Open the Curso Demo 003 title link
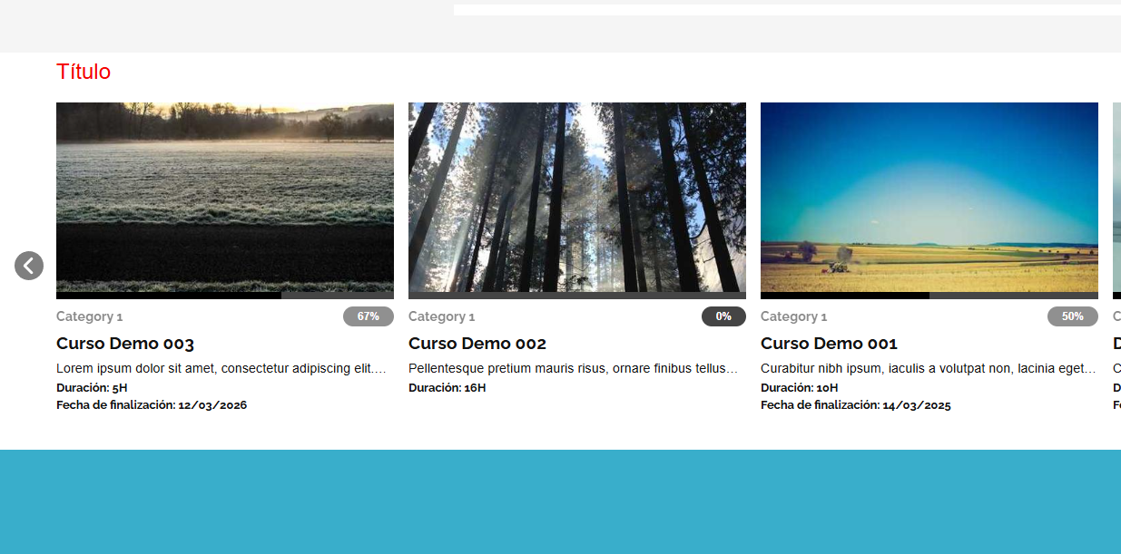The height and width of the screenshot is (554, 1121). [x=125, y=344]
